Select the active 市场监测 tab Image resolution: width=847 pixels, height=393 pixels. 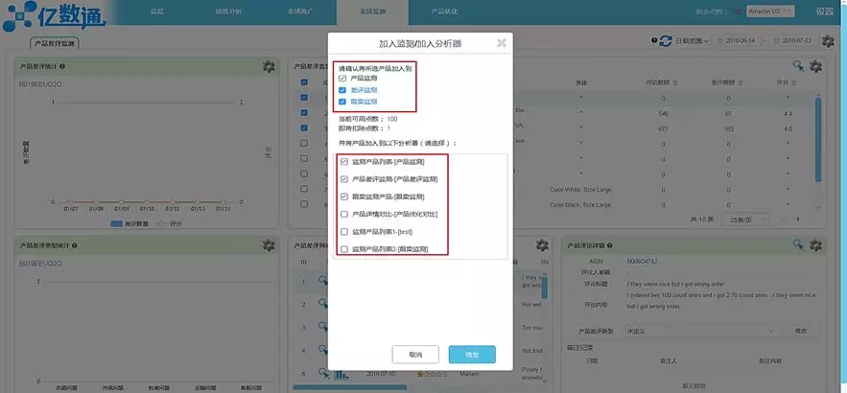click(x=372, y=12)
